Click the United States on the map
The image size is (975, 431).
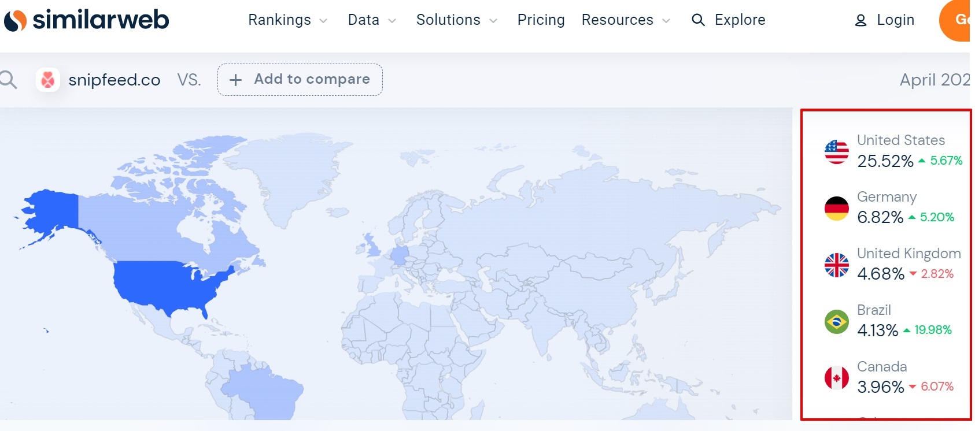pyautogui.click(x=168, y=286)
